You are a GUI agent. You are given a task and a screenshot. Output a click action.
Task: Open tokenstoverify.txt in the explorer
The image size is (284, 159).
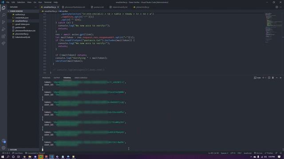[x=23, y=37]
